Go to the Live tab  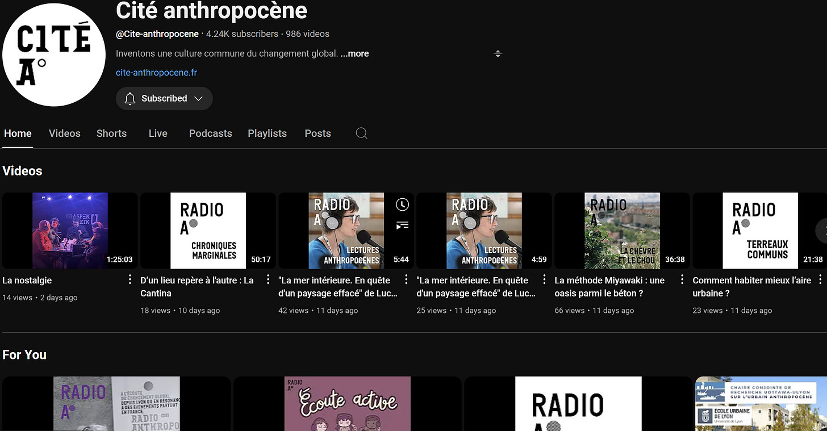click(158, 133)
